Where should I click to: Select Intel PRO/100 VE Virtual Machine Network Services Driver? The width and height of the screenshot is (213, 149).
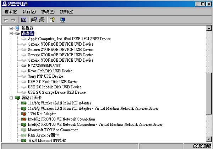tap(95, 124)
